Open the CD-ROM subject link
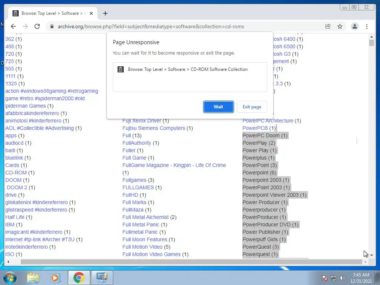The image size is (380, 285). pos(16,173)
